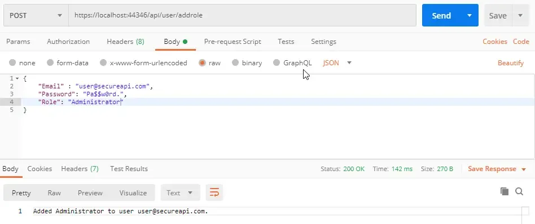The image size is (535, 224).
Task: Click the Save button
Action: click(x=498, y=15)
